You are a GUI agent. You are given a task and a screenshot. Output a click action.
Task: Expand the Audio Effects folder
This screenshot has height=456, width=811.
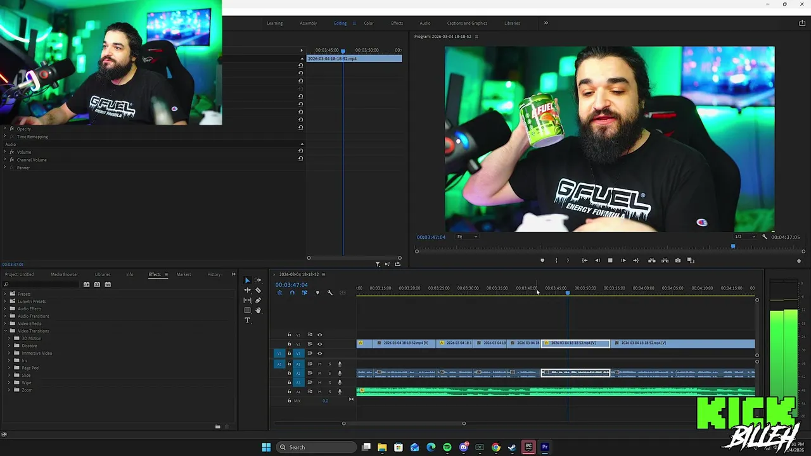5,309
